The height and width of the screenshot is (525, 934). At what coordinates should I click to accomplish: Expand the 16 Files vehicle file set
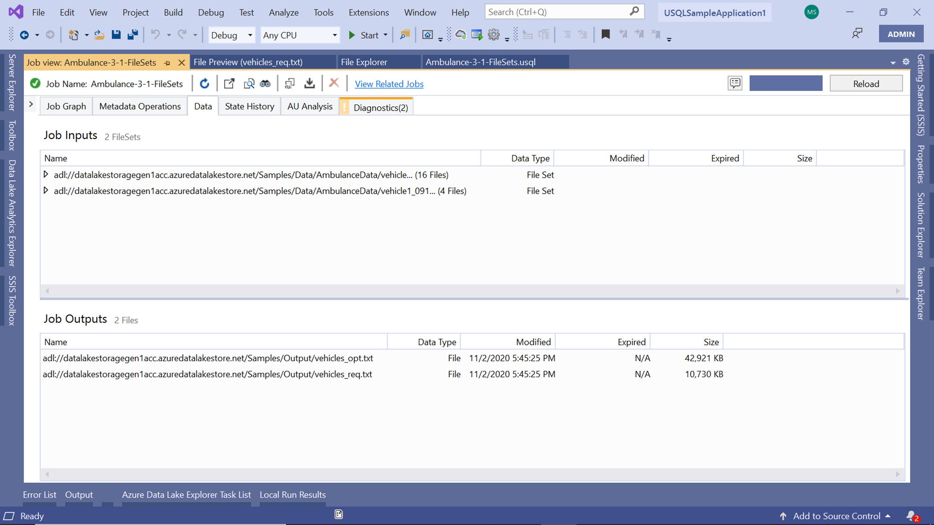(x=46, y=175)
